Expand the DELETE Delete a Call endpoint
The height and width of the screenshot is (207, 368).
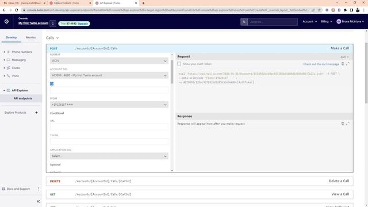coord(200,181)
